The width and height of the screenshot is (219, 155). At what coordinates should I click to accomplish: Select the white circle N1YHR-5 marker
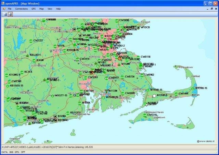click(154, 96)
